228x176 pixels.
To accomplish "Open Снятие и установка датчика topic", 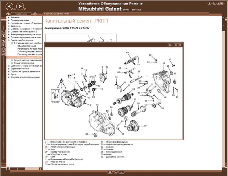I will coord(30,52).
